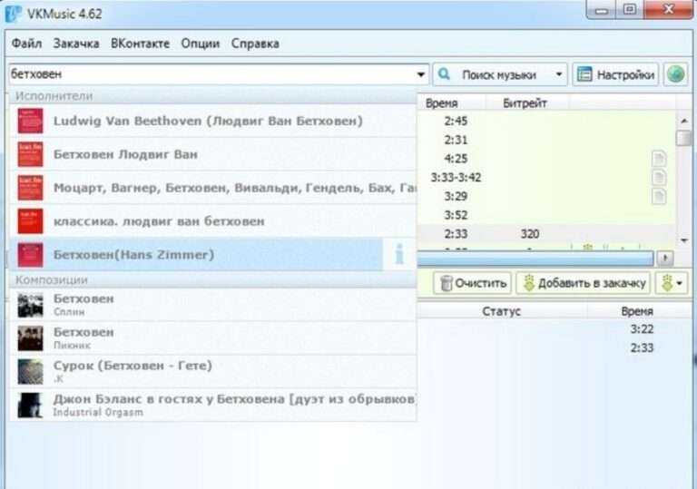Select result row with time 3:52
This screenshot has height=489, width=697.
pos(546,215)
